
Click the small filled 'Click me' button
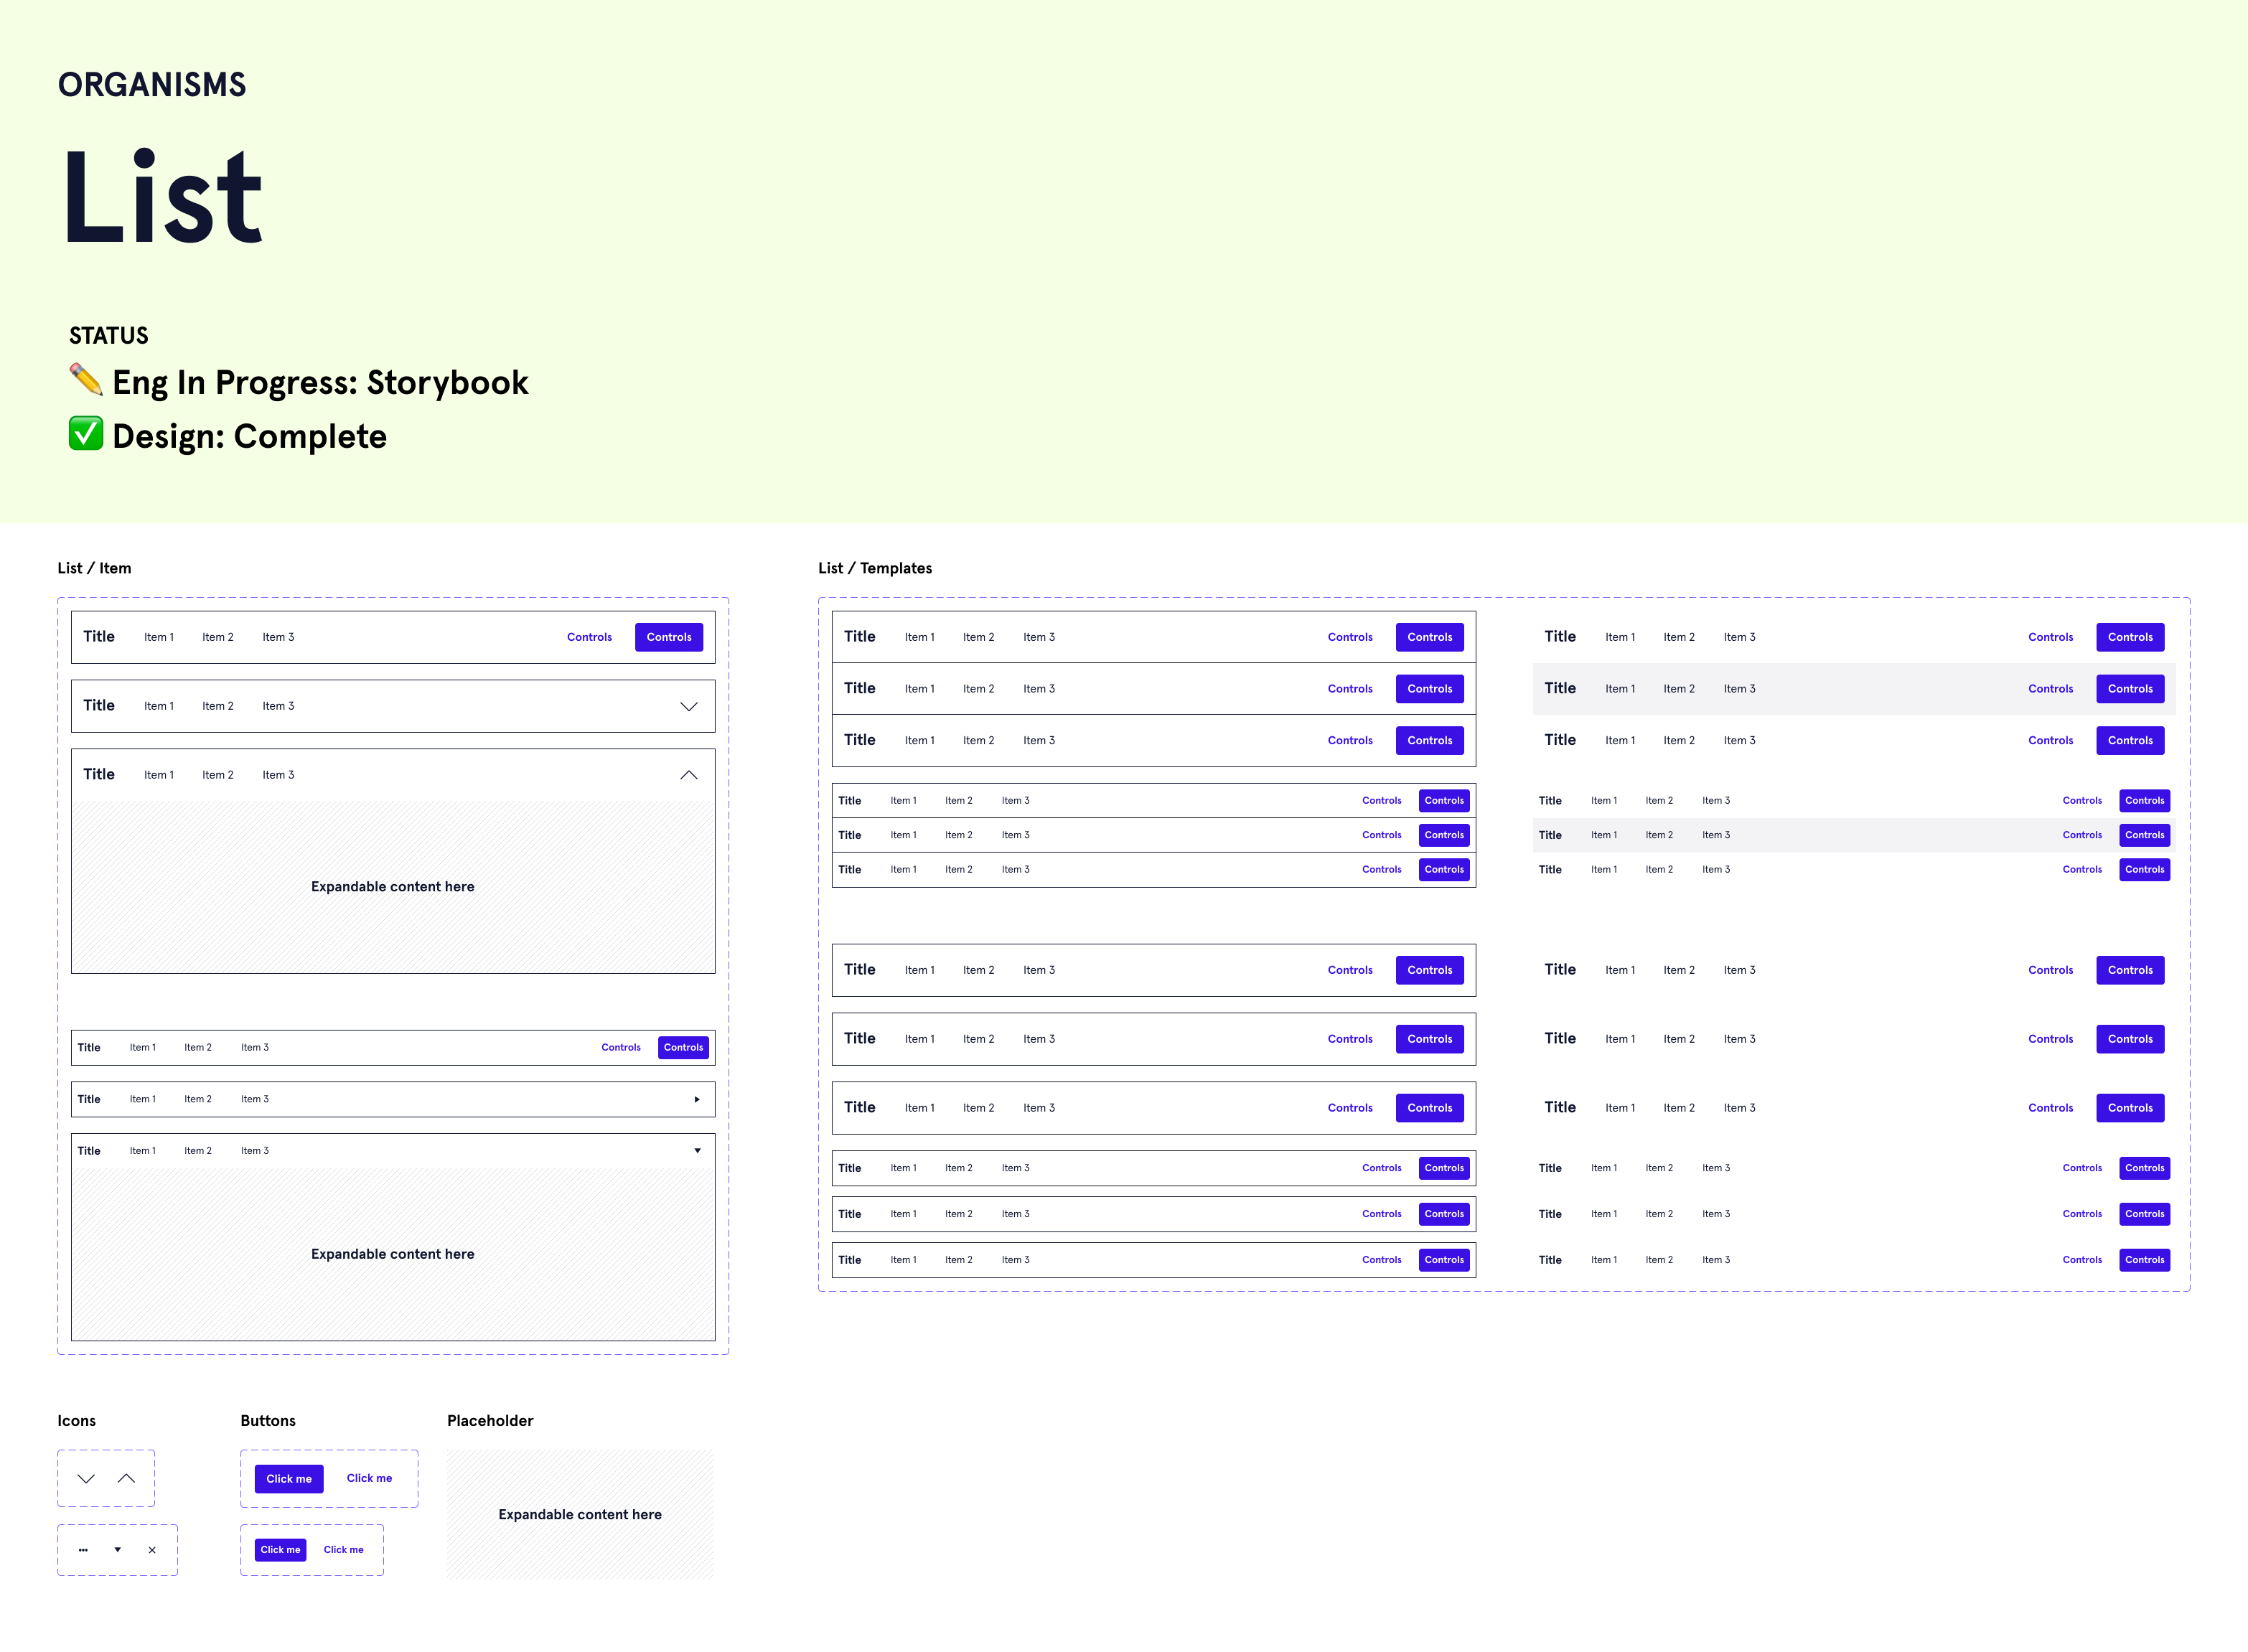pyautogui.click(x=280, y=1550)
